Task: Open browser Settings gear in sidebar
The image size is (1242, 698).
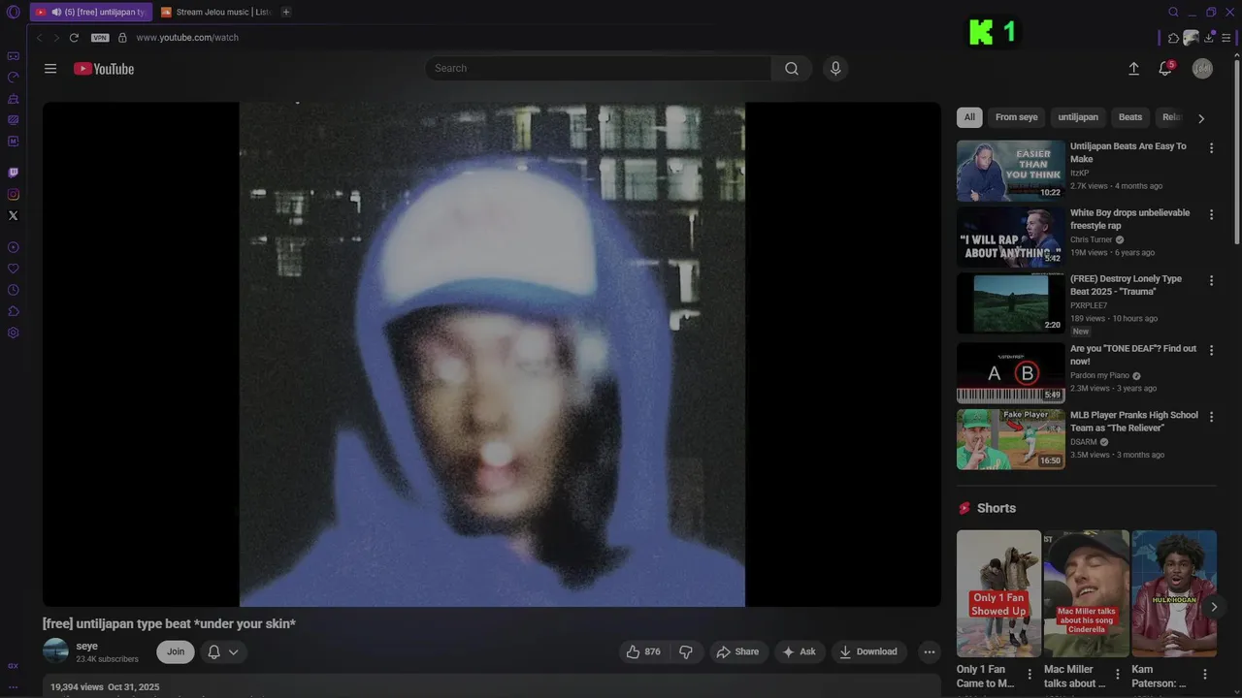Action: point(13,333)
